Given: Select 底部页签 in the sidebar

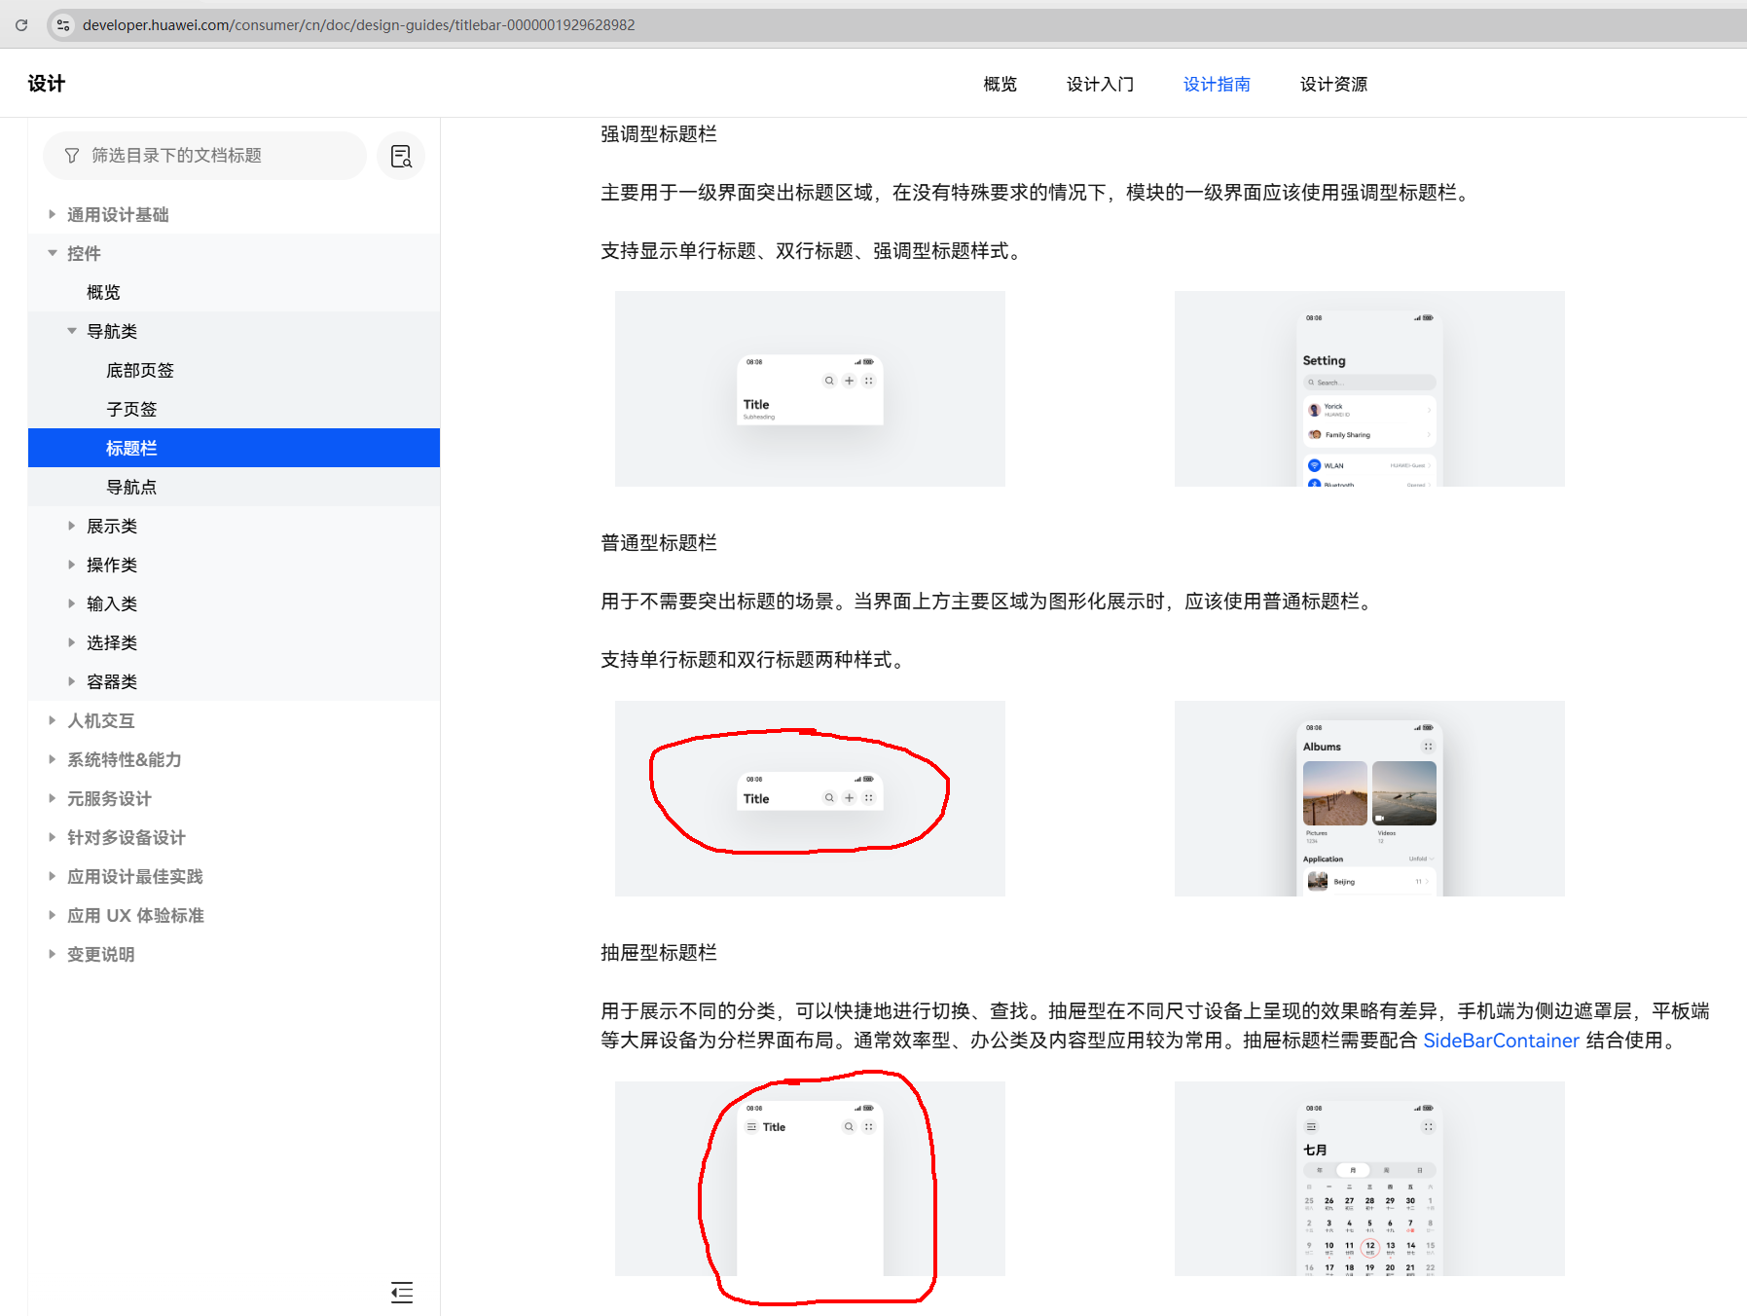Looking at the screenshot, I should click(140, 370).
